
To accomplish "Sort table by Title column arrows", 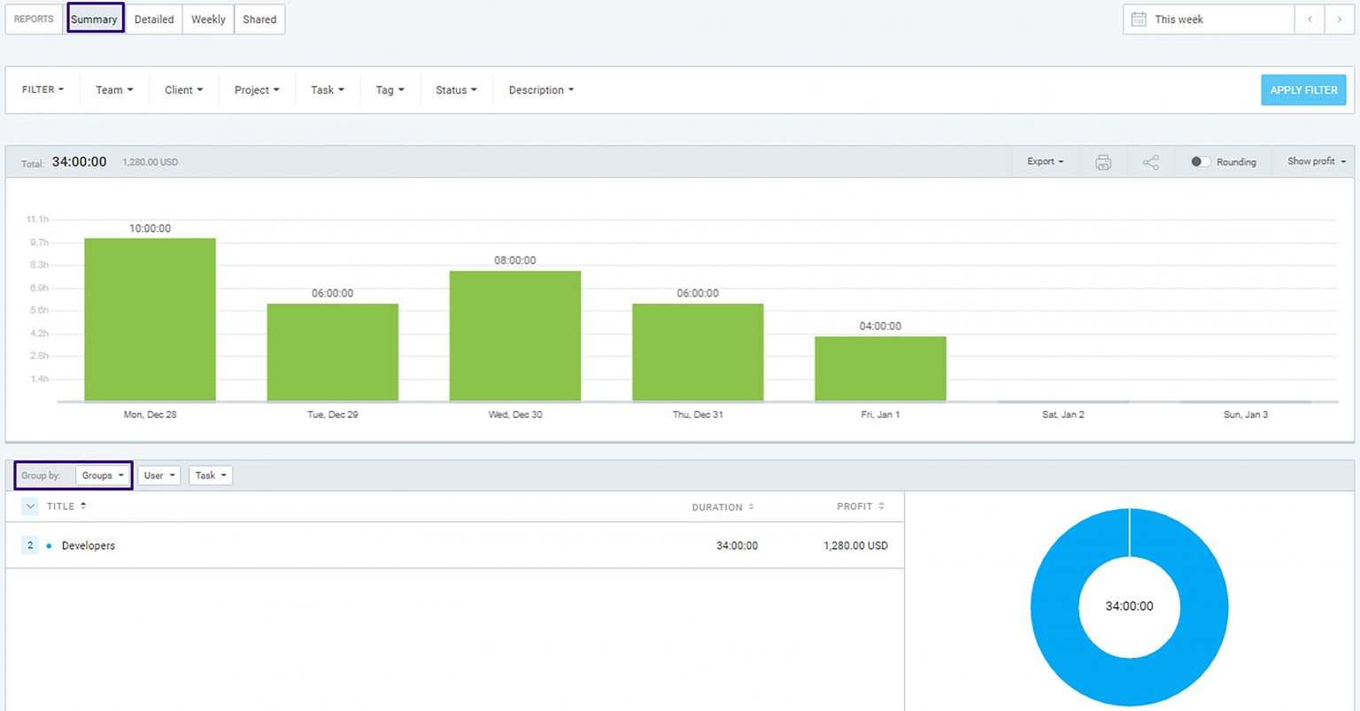I will [83, 506].
